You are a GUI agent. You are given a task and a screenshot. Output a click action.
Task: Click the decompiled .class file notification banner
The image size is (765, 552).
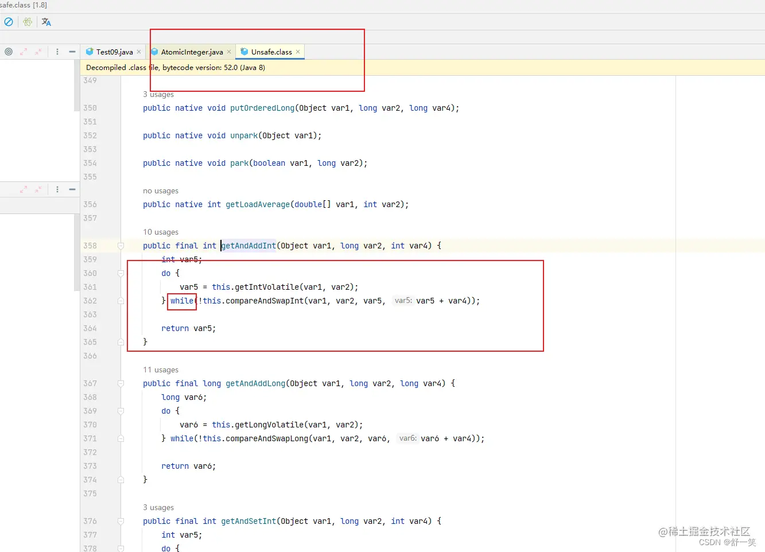[x=422, y=67]
